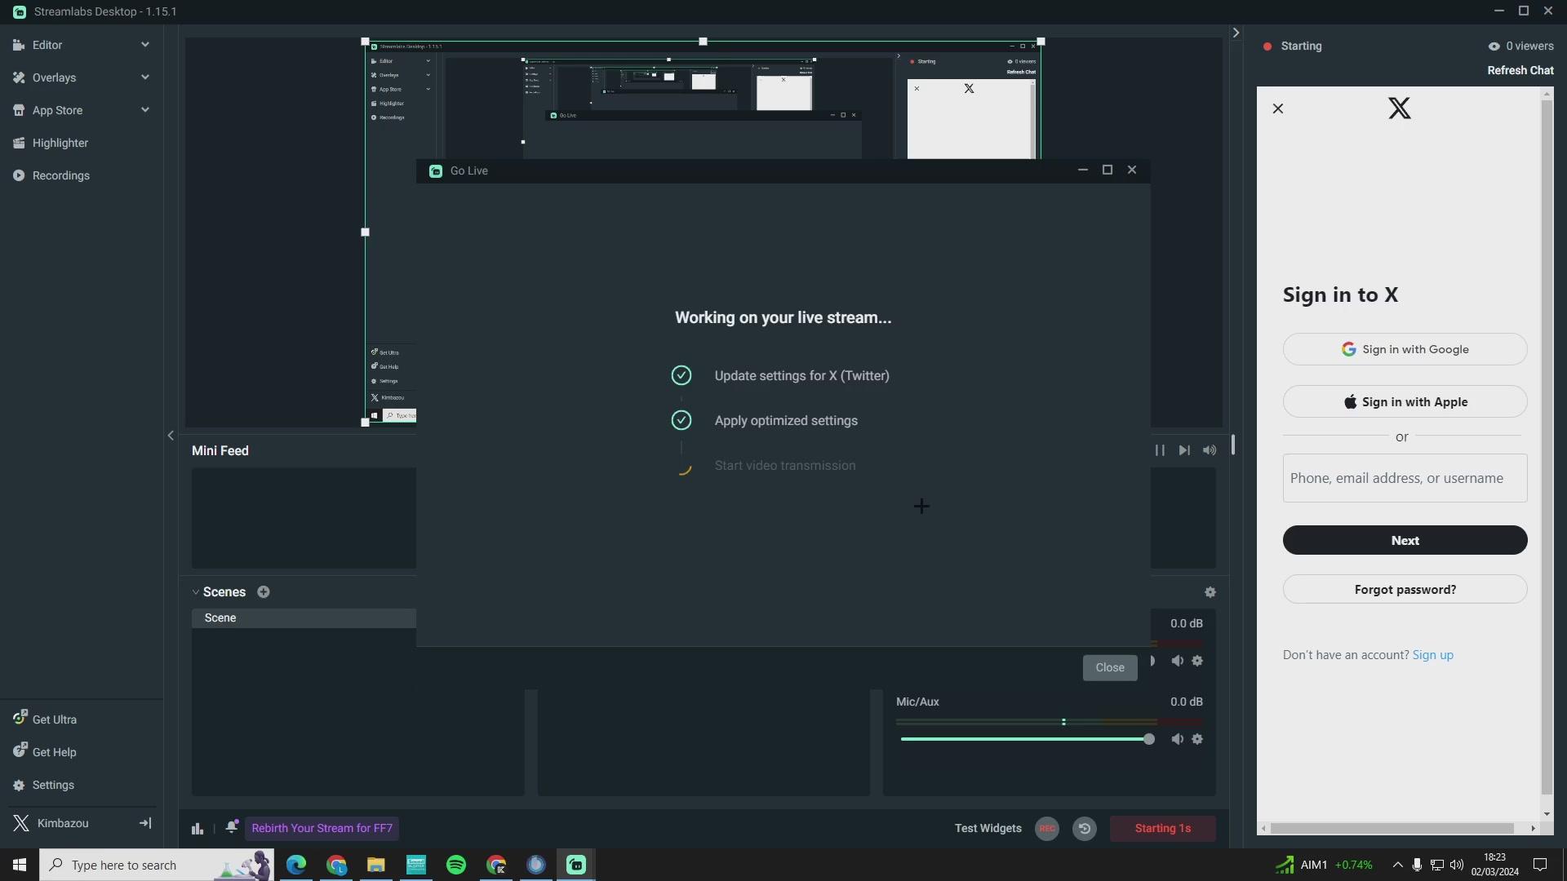1567x881 pixels.
Task: Click Streamlabs icon in taskbar
Action: click(x=576, y=865)
